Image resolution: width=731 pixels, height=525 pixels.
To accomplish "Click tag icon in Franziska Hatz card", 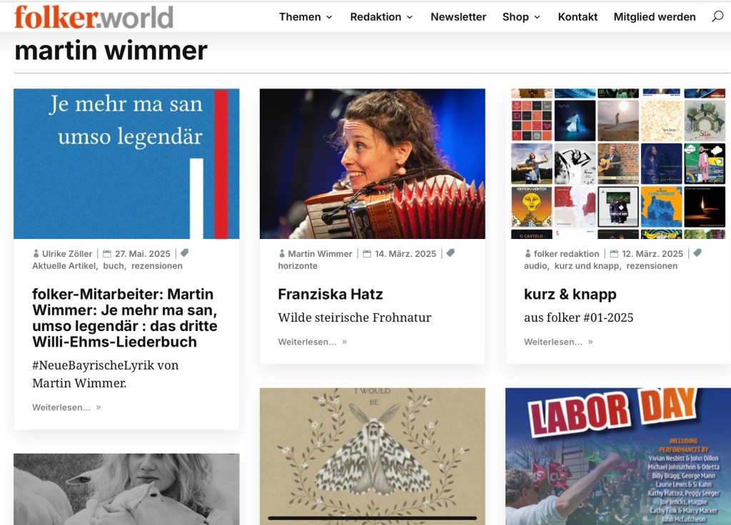I will [x=450, y=253].
